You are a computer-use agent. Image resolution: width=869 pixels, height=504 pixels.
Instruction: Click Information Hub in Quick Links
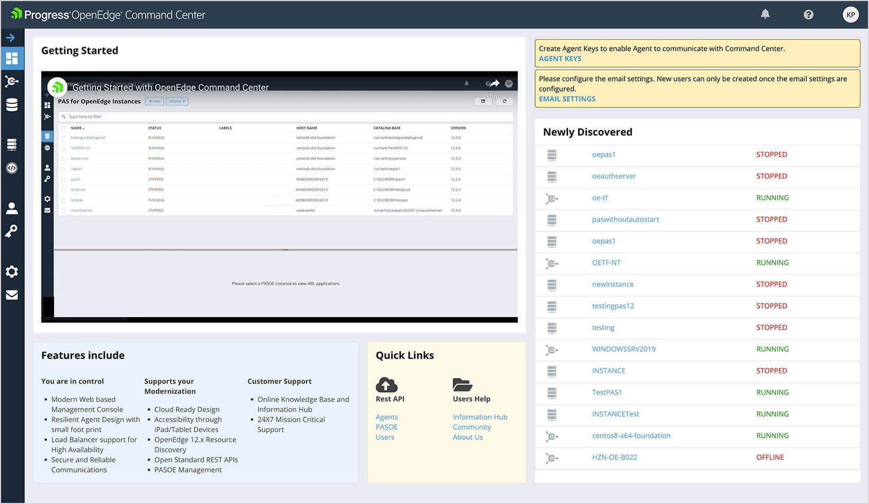tap(480, 417)
